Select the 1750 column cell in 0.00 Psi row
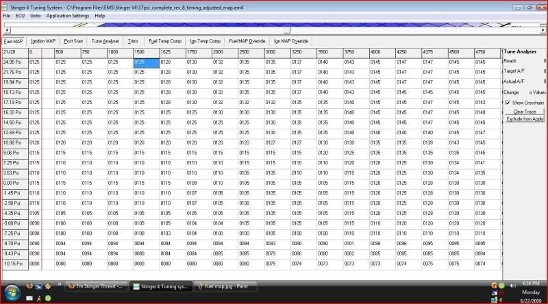 199,183
